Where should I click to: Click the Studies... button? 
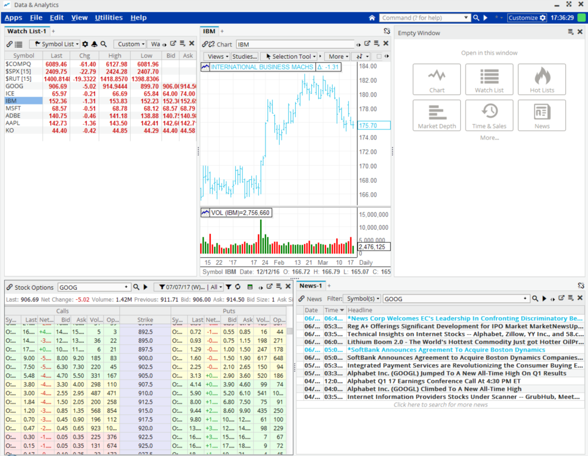(245, 56)
